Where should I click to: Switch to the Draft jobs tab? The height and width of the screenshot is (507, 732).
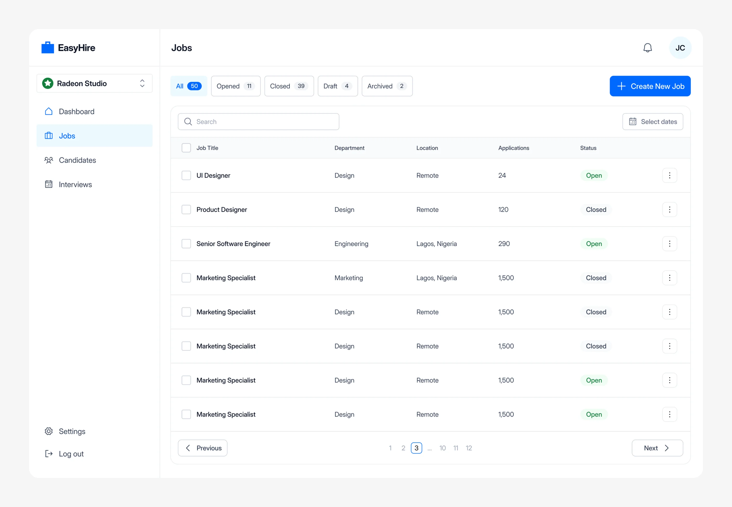tap(338, 86)
